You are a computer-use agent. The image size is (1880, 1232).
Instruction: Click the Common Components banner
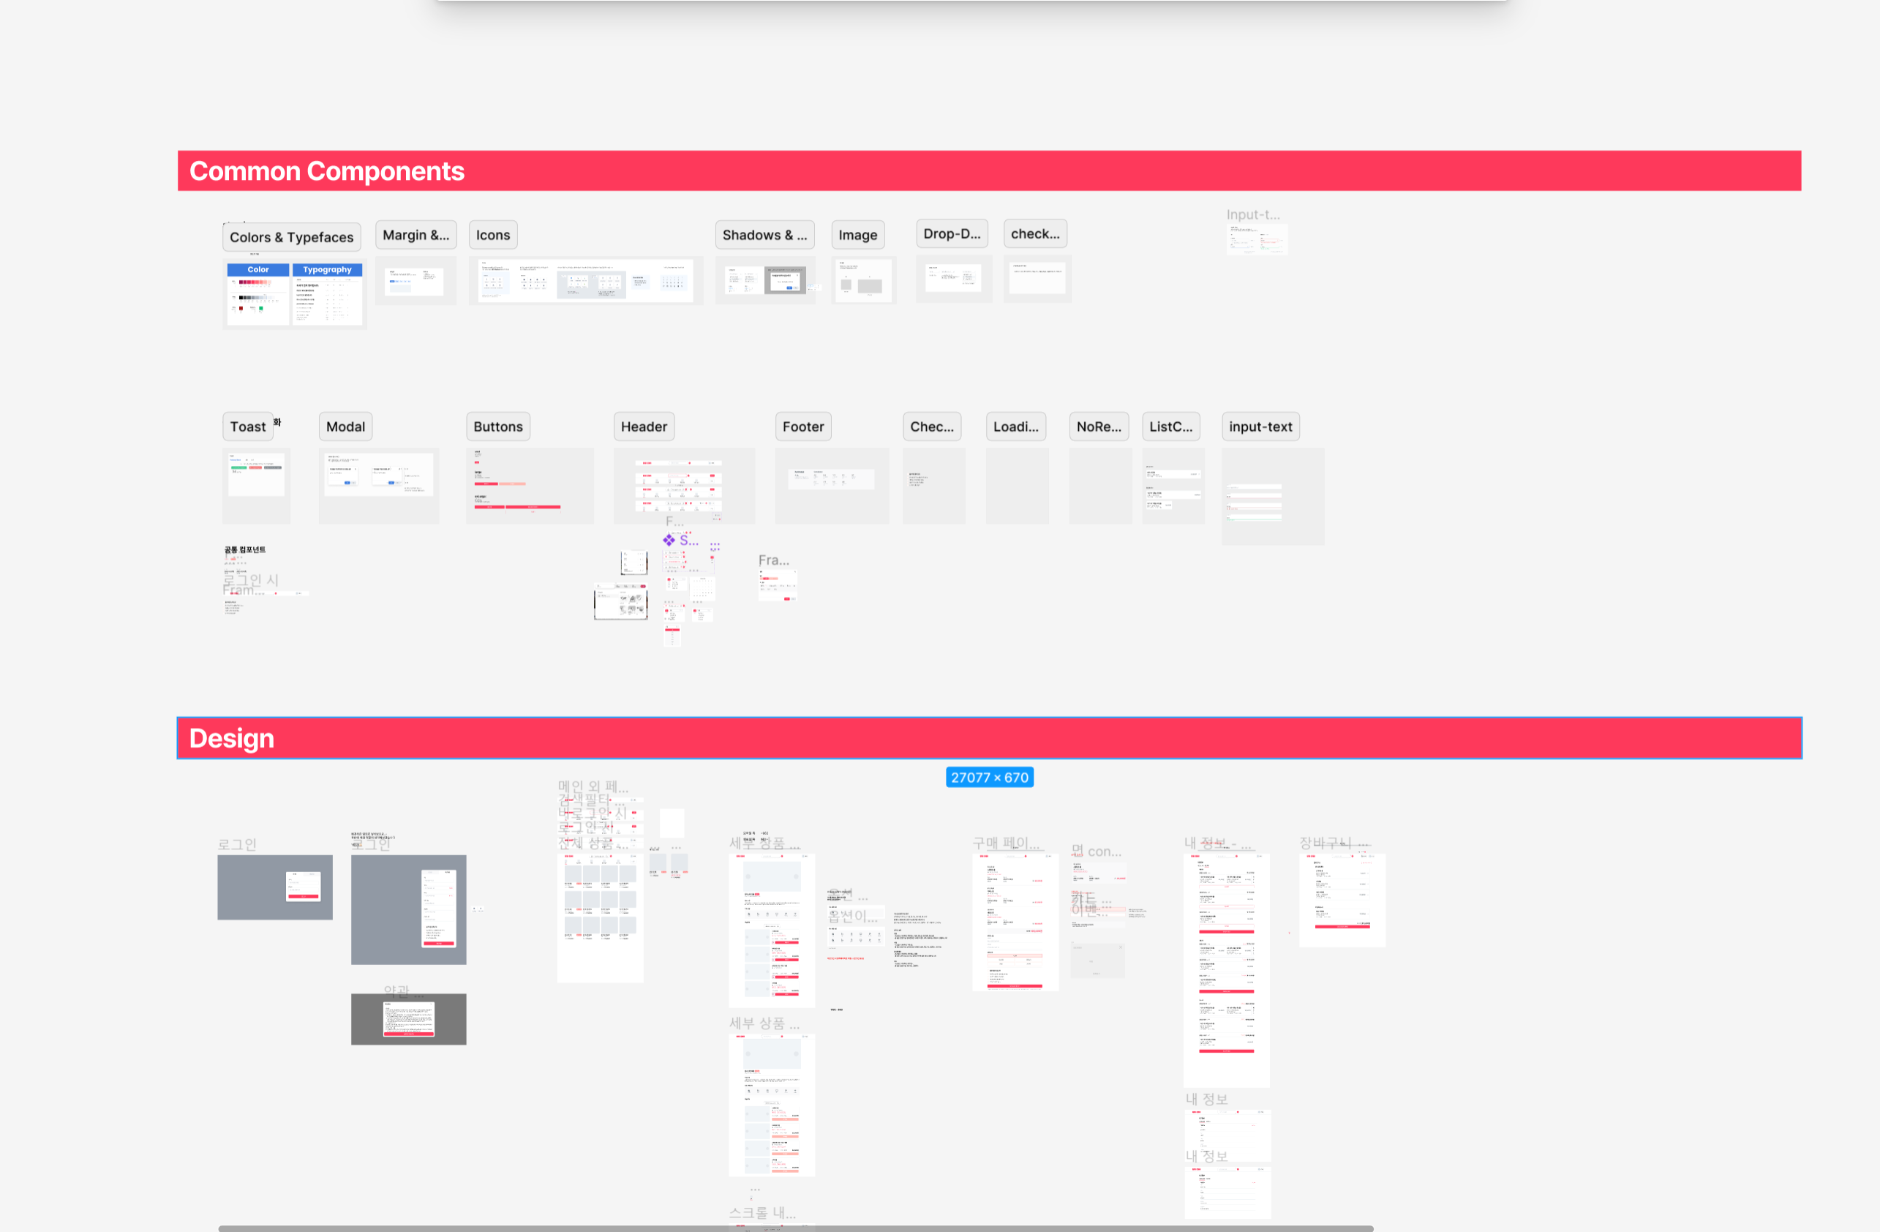(988, 170)
